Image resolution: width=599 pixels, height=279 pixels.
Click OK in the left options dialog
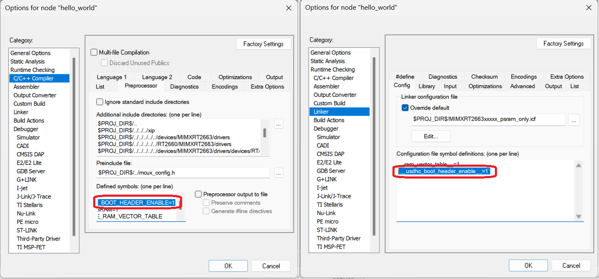(x=228, y=265)
